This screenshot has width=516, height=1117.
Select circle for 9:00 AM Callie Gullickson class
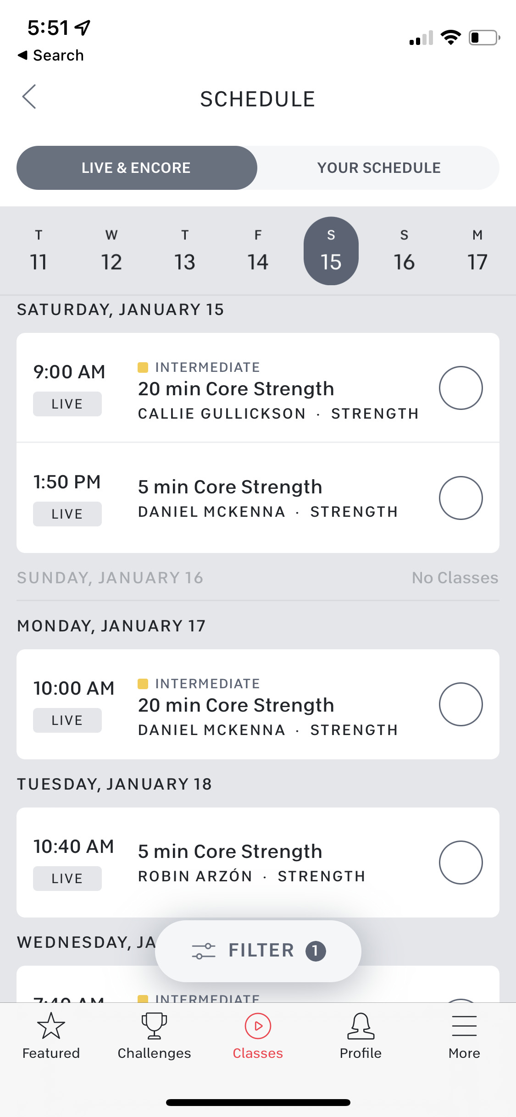coord(461,388)
